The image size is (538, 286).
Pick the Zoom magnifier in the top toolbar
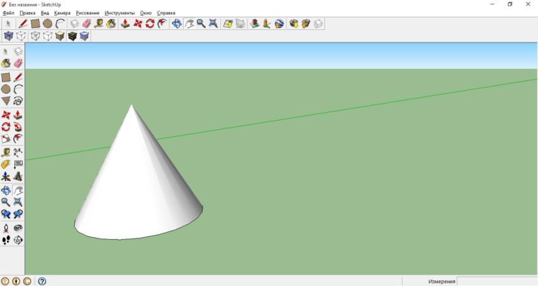(x=201, y=24)
